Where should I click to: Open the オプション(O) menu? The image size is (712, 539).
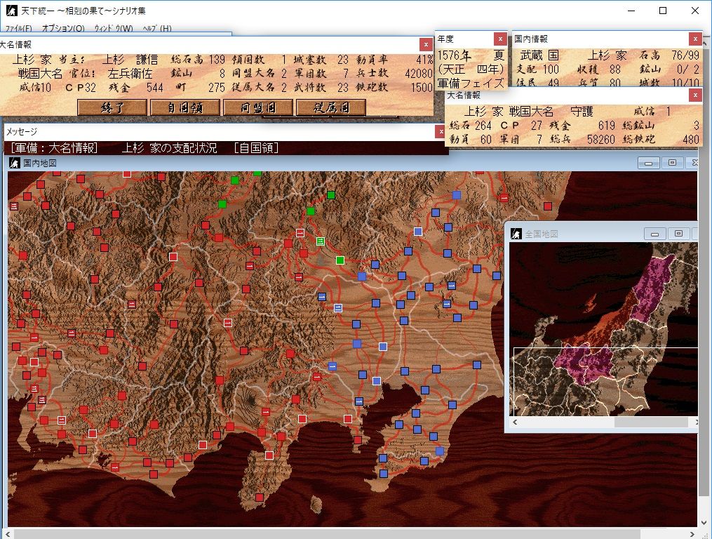(x=63, y=28)
